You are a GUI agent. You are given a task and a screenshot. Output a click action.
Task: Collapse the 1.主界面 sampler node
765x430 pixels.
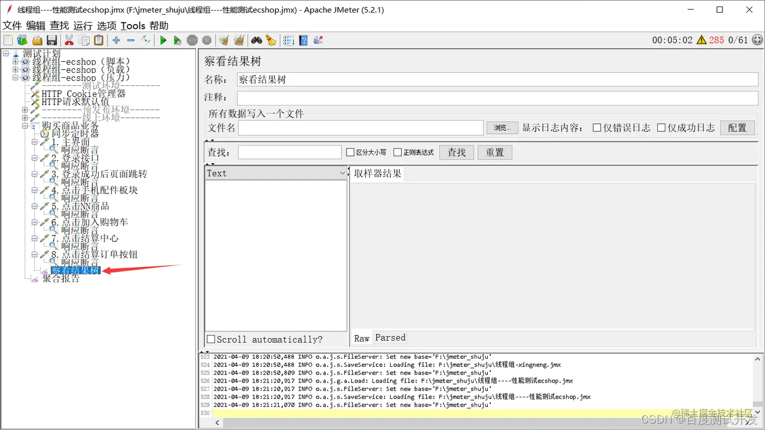[34, 142]
